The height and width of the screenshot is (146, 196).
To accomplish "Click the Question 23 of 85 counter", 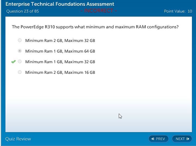I will coord(22,11).
